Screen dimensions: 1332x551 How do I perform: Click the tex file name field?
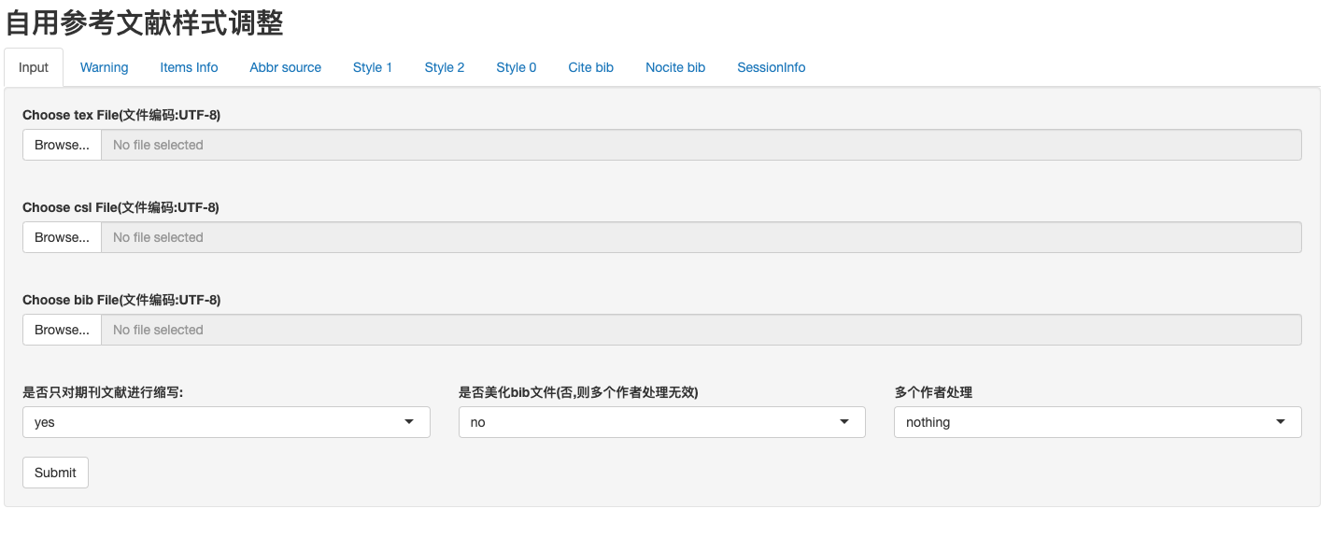(x=701, y=145)
